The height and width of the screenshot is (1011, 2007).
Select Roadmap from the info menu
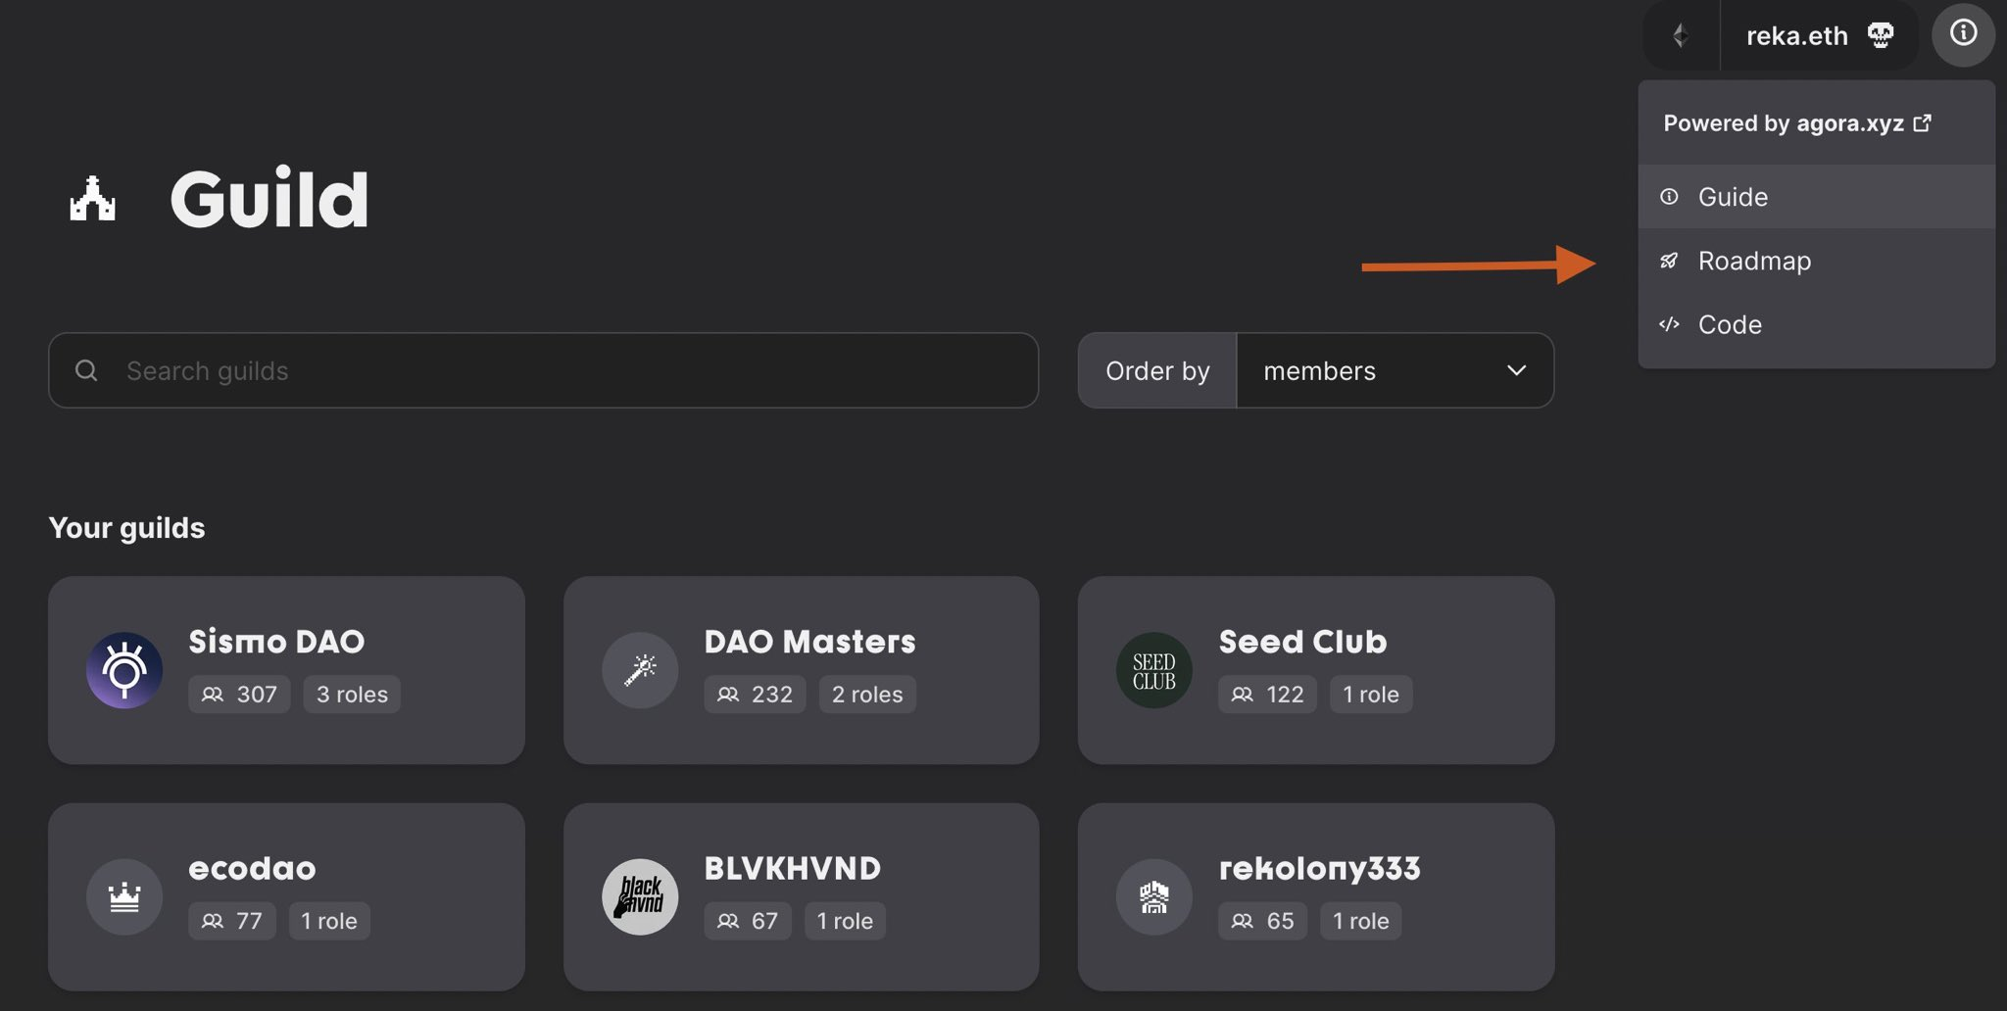1754,261
